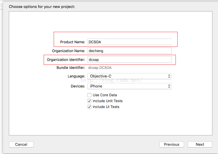Click the up-down arrows on Language popup
Image resolution: width=218 pixels, height=154 pixels.
coord(169,76)
